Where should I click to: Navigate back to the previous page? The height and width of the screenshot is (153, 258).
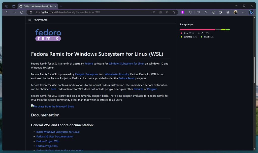tap(7, 12)
